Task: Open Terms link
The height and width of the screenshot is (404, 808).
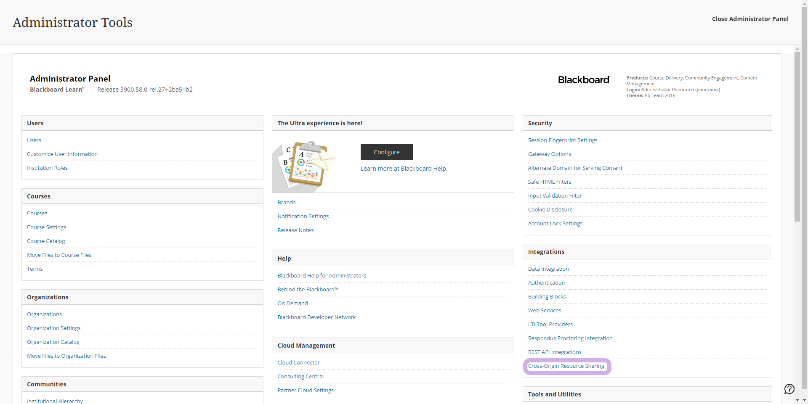Action: point(35,269)
